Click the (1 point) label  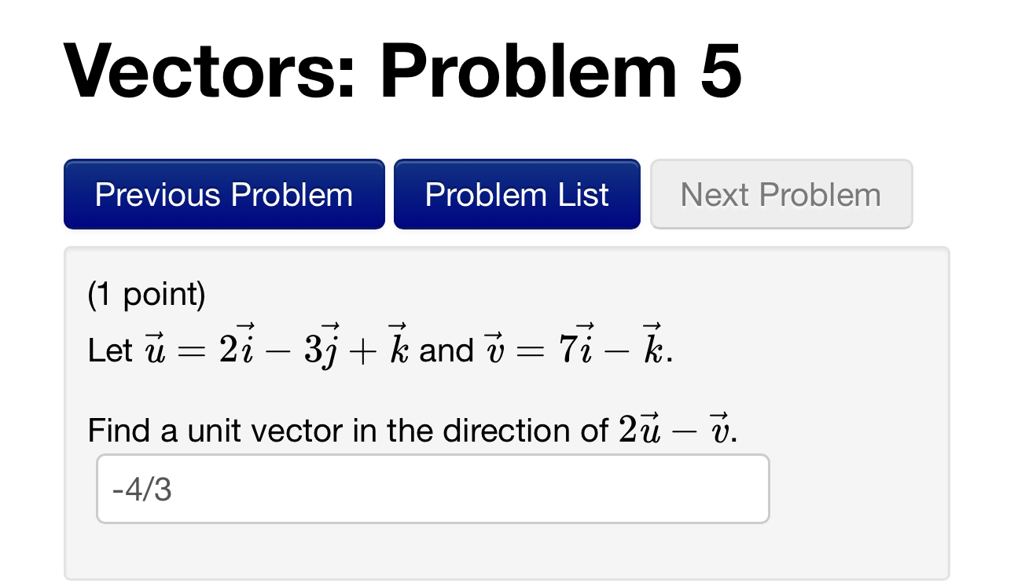145,295
